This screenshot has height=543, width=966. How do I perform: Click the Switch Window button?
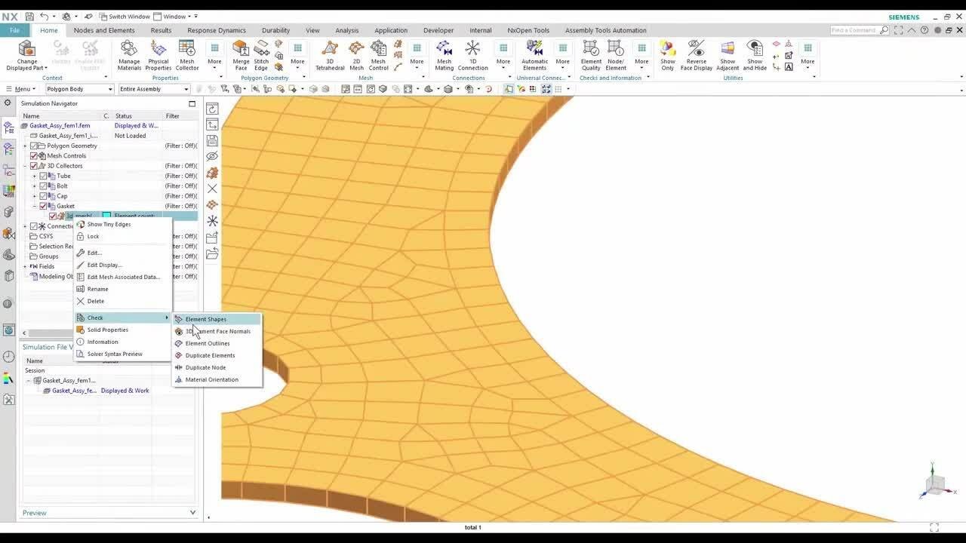tap(124, 16)
